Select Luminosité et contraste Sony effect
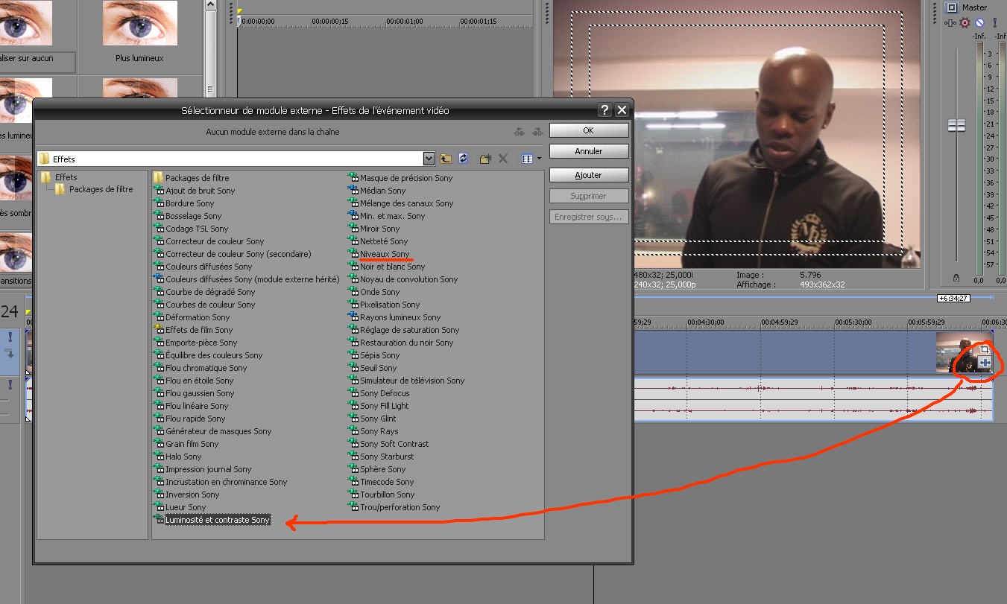Image resolution: width=1007 pixels, height=604 pixels. pos(218,520)
